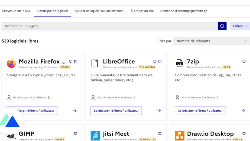Image resolution: width=250 pixels, height=141 pixels.
Task: Open Demande d'accompagnement external link
Action: click(x=183, y=11)
